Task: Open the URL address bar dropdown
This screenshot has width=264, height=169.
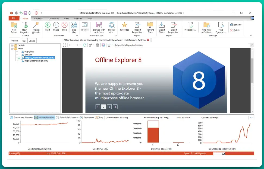Action: (x=252, y=45)
